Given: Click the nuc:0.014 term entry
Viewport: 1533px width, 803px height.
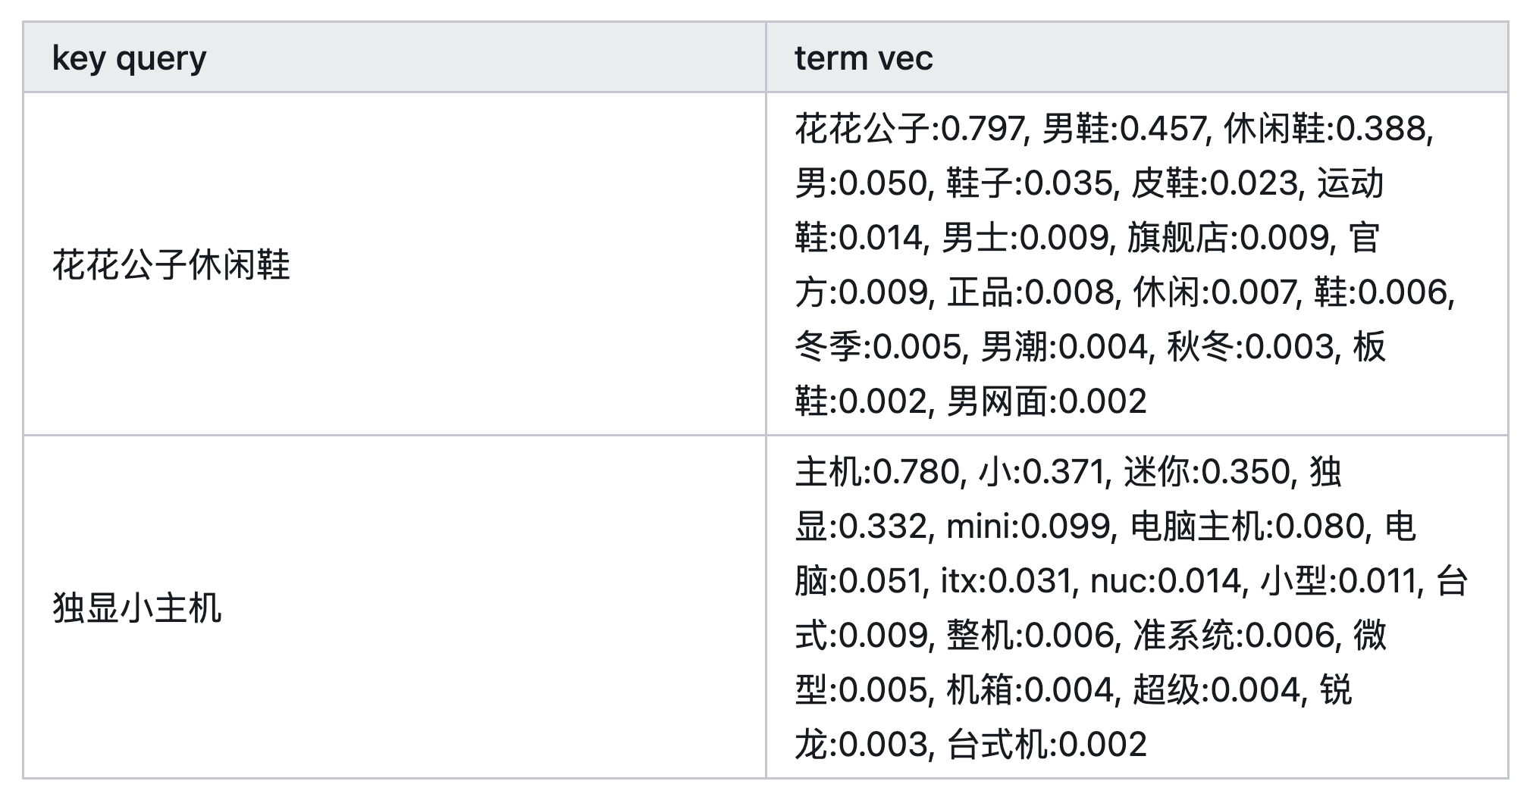Looking at the screenshot, I should 1166,581.
